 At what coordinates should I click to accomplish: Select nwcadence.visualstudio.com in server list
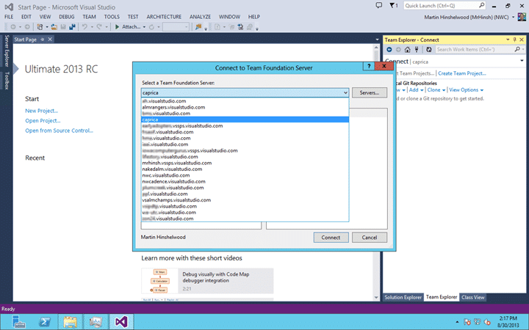coord(245,182)
